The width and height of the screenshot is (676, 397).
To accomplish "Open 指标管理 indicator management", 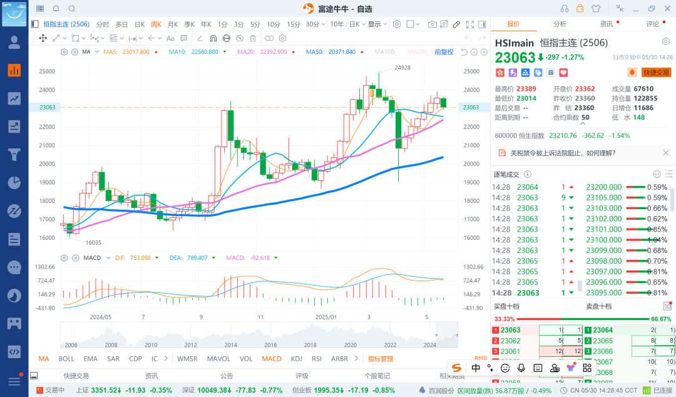I will (x=381, y=359).
